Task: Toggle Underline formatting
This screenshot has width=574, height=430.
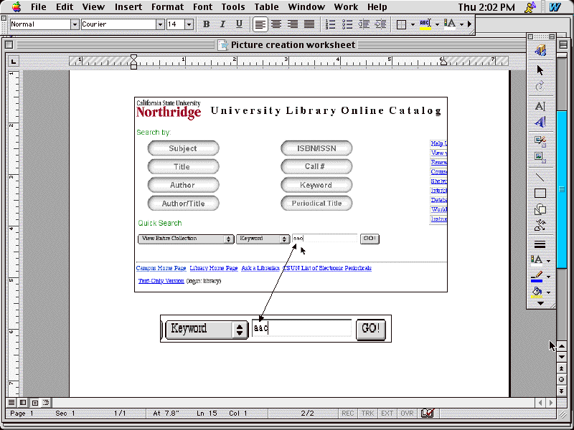Action: [x=239, y=24]
